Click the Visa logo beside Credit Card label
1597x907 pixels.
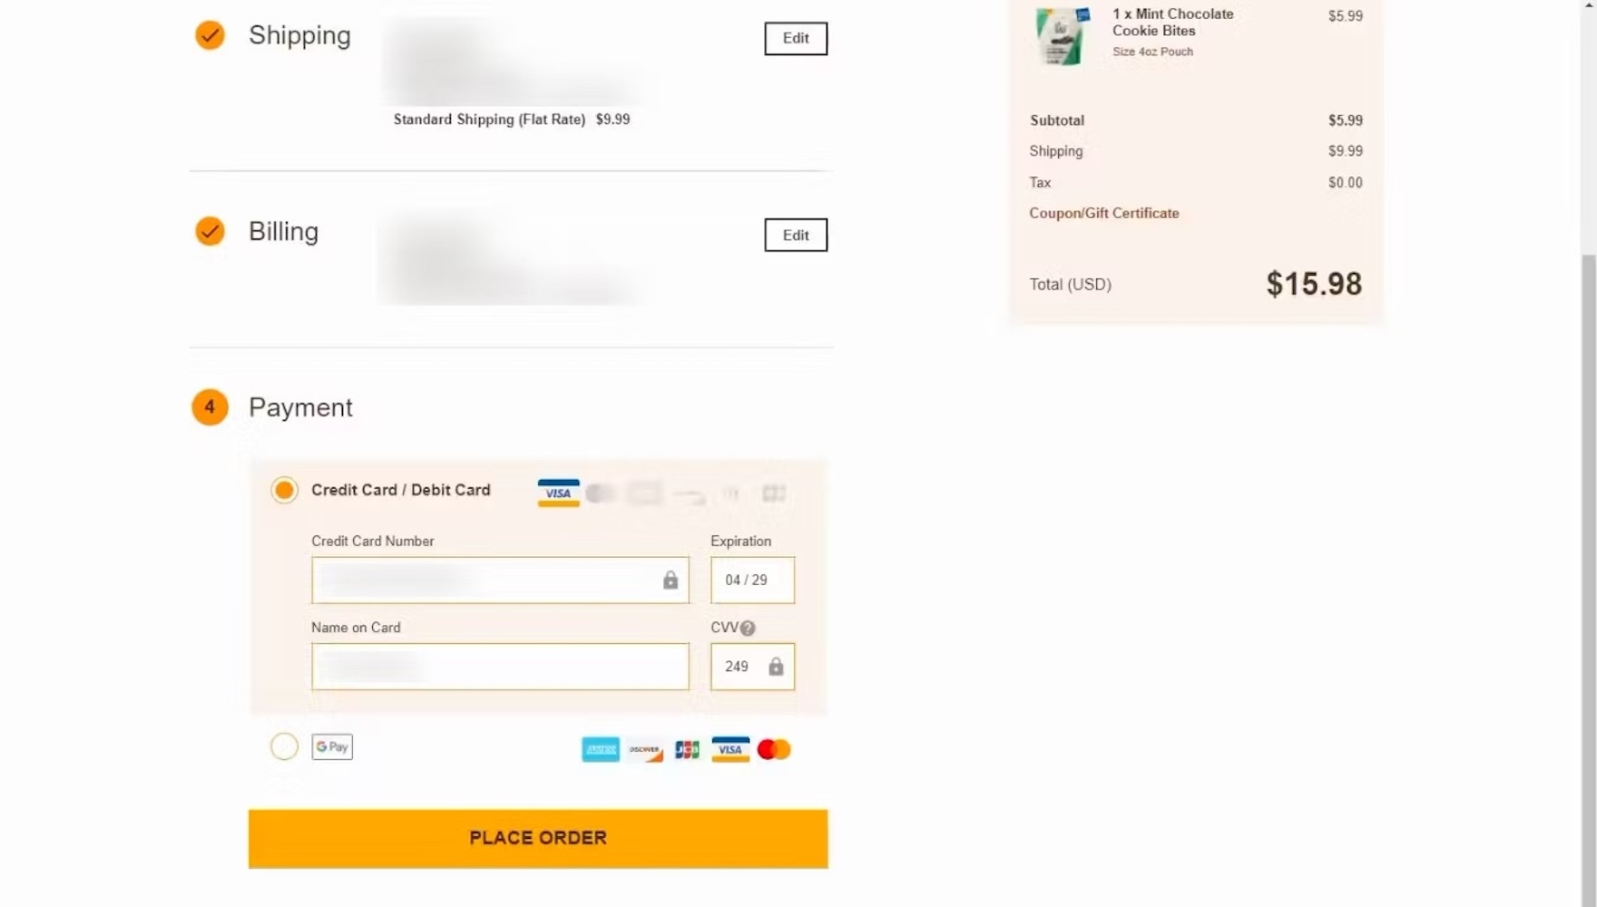pyautogui.click(x=558, y=493)
